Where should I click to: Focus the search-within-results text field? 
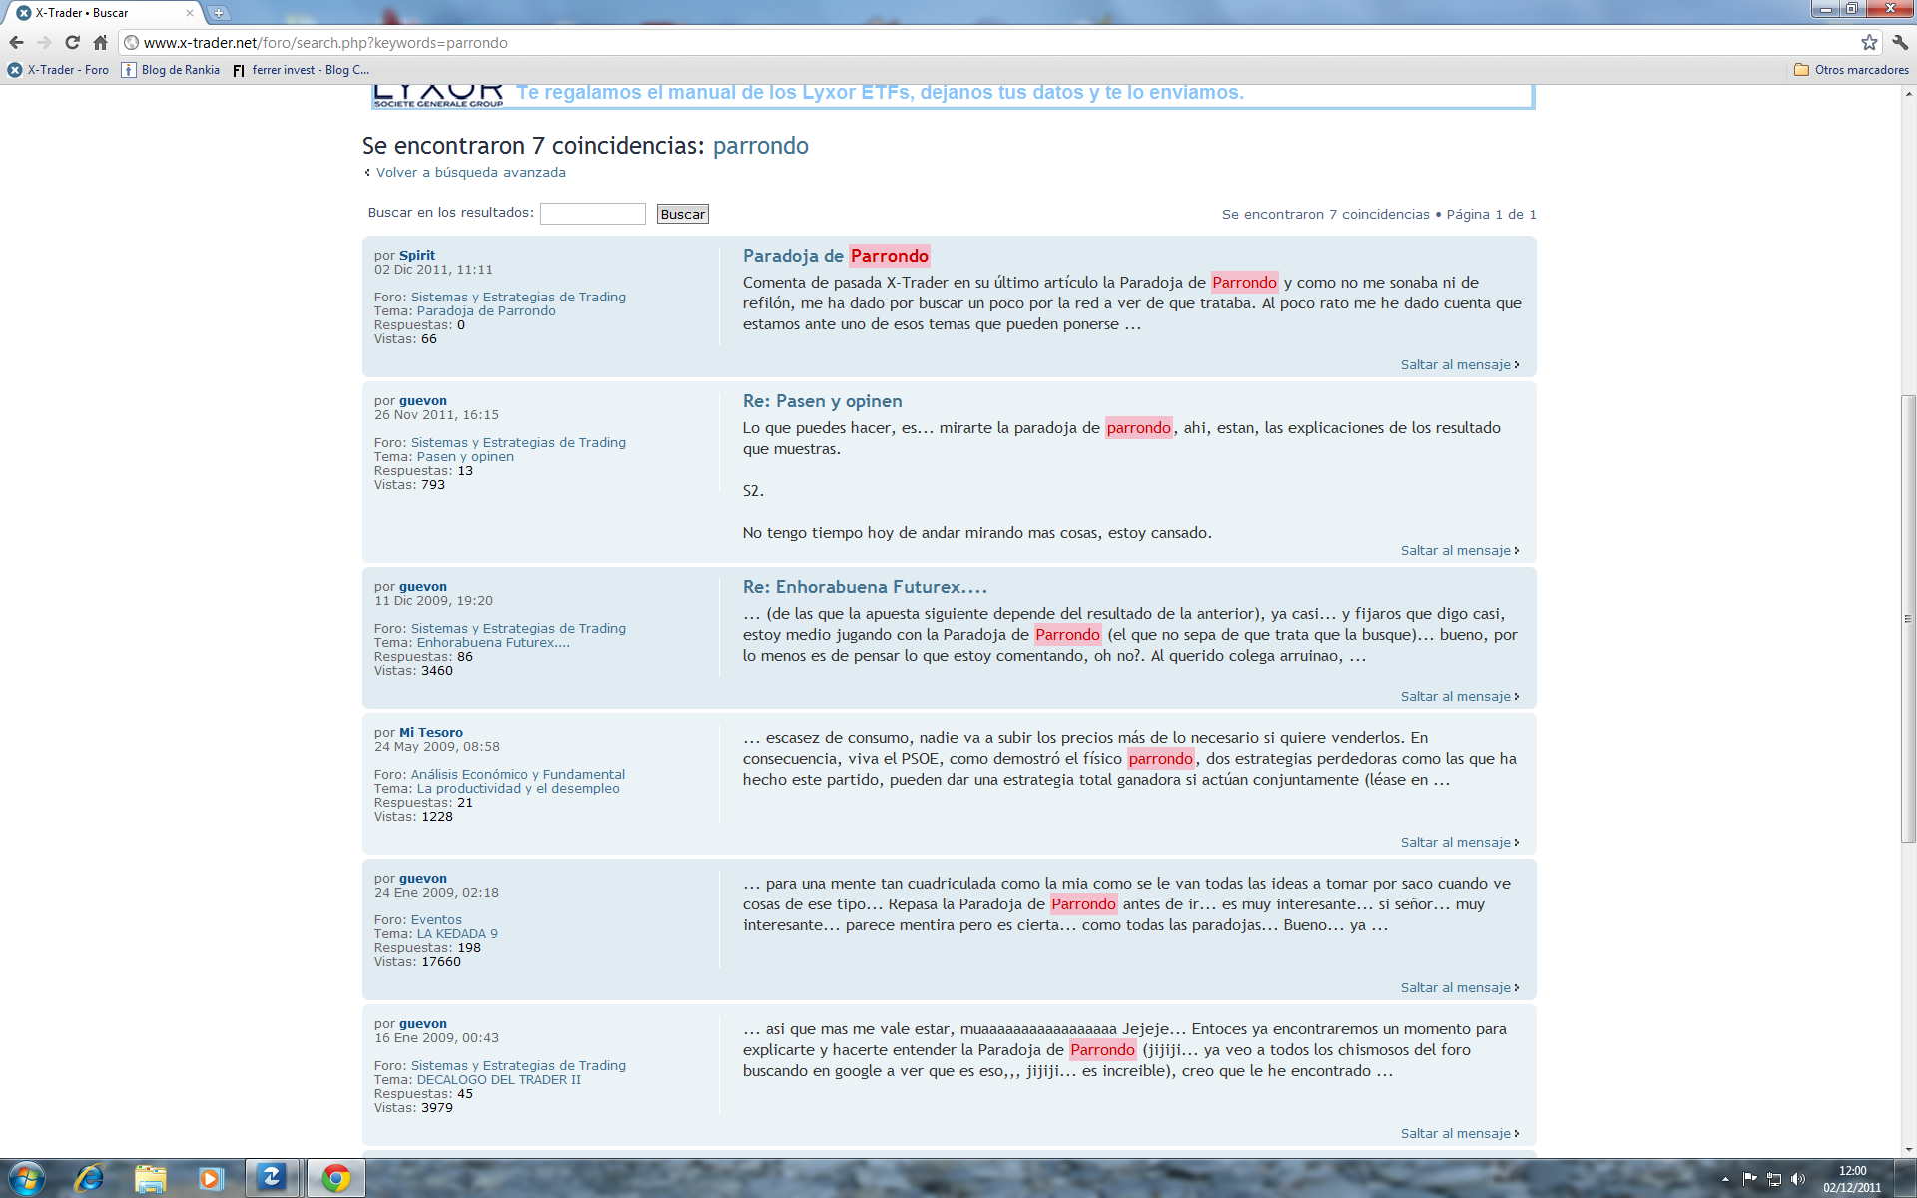click(592, 214)
